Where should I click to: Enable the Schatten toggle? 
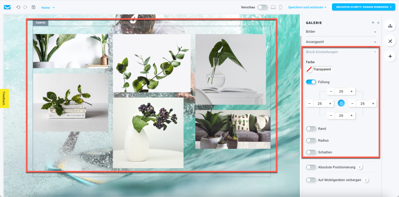(311, 152)
